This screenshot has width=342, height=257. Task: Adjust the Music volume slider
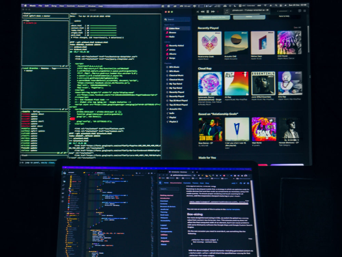(283, 11)
